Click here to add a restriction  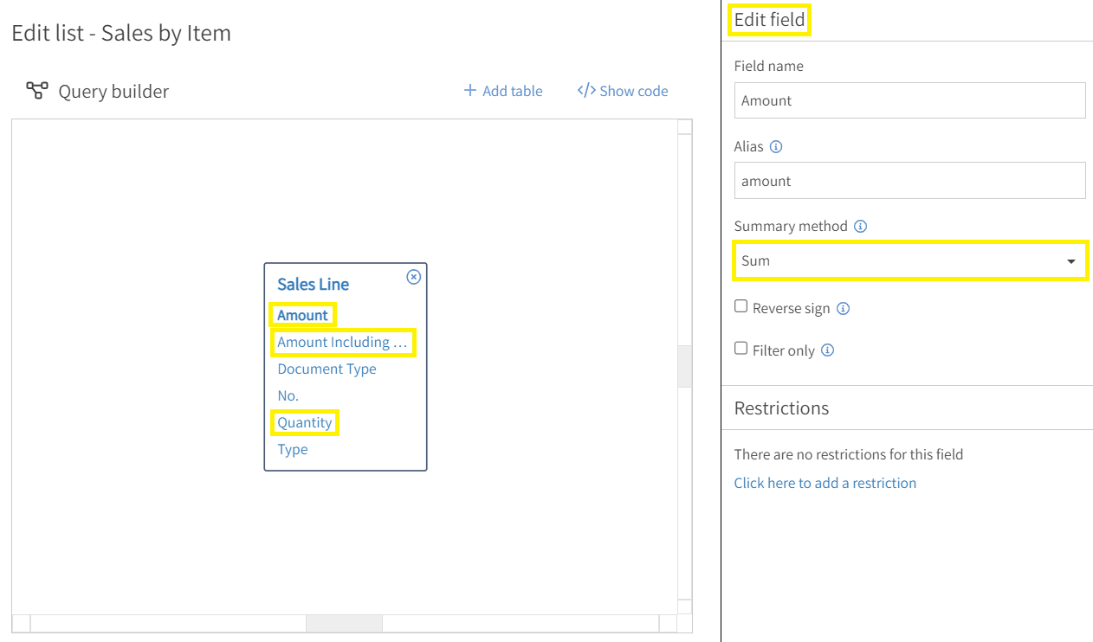click(x=825, y=483)
